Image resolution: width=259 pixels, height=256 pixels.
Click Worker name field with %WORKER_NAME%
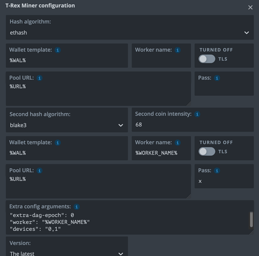(x=161, y=148)
